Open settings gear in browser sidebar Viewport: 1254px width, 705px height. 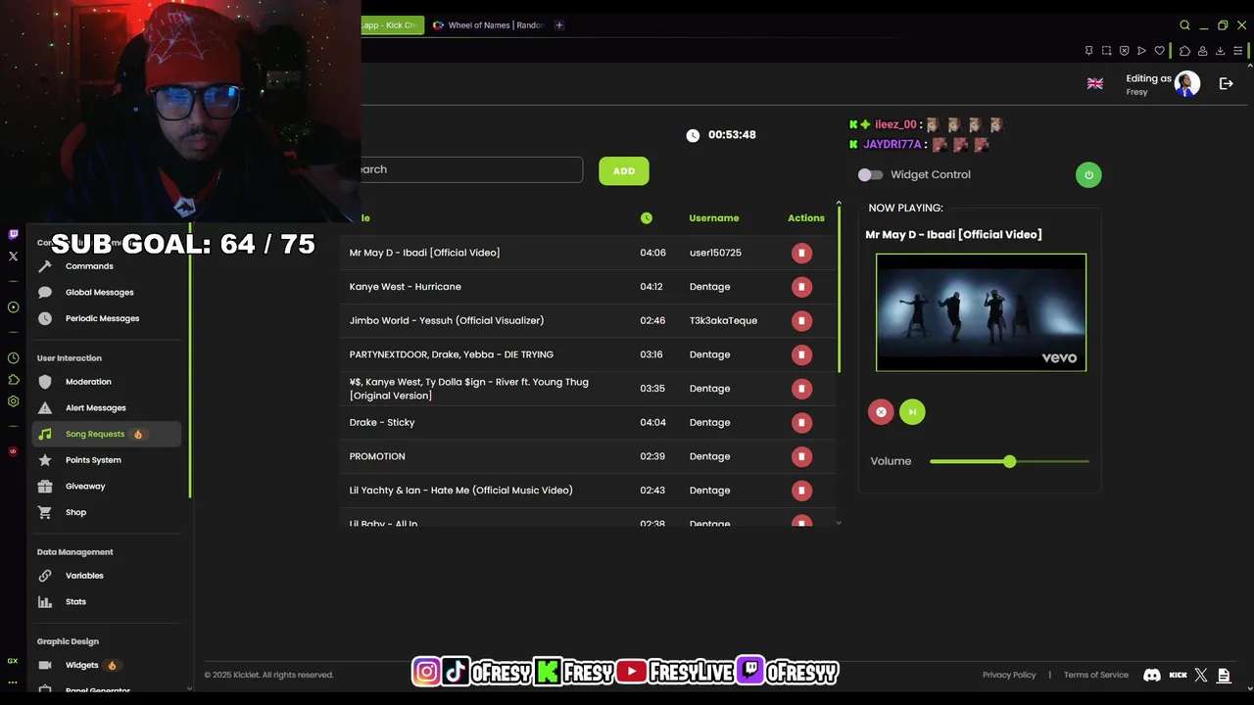(x=13, y=401)
